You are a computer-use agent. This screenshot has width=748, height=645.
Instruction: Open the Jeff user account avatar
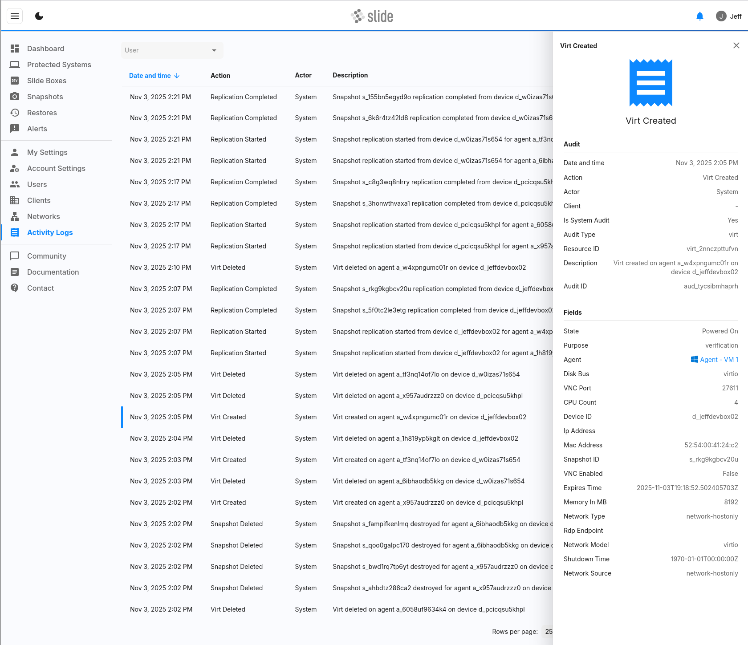(721, 16)
